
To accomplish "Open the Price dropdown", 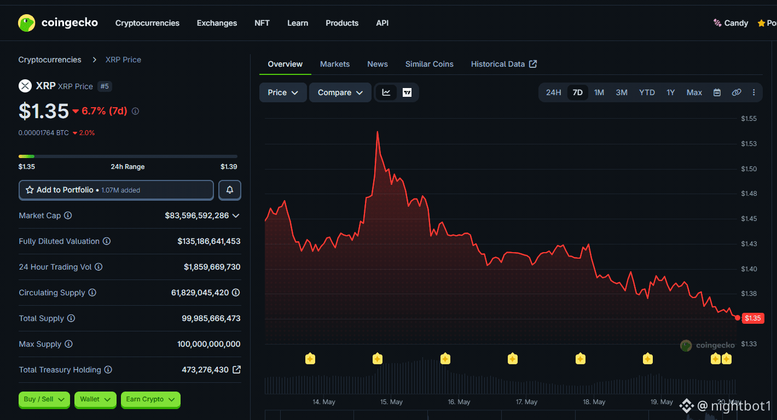I will [x=283, y=92].
